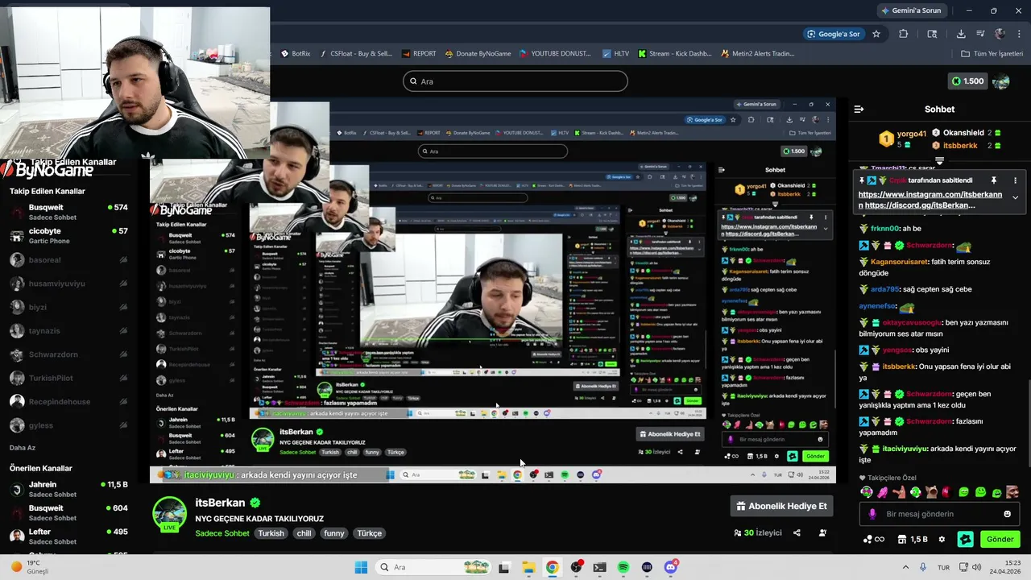Open REPORT bookmark

coord(418,54)
